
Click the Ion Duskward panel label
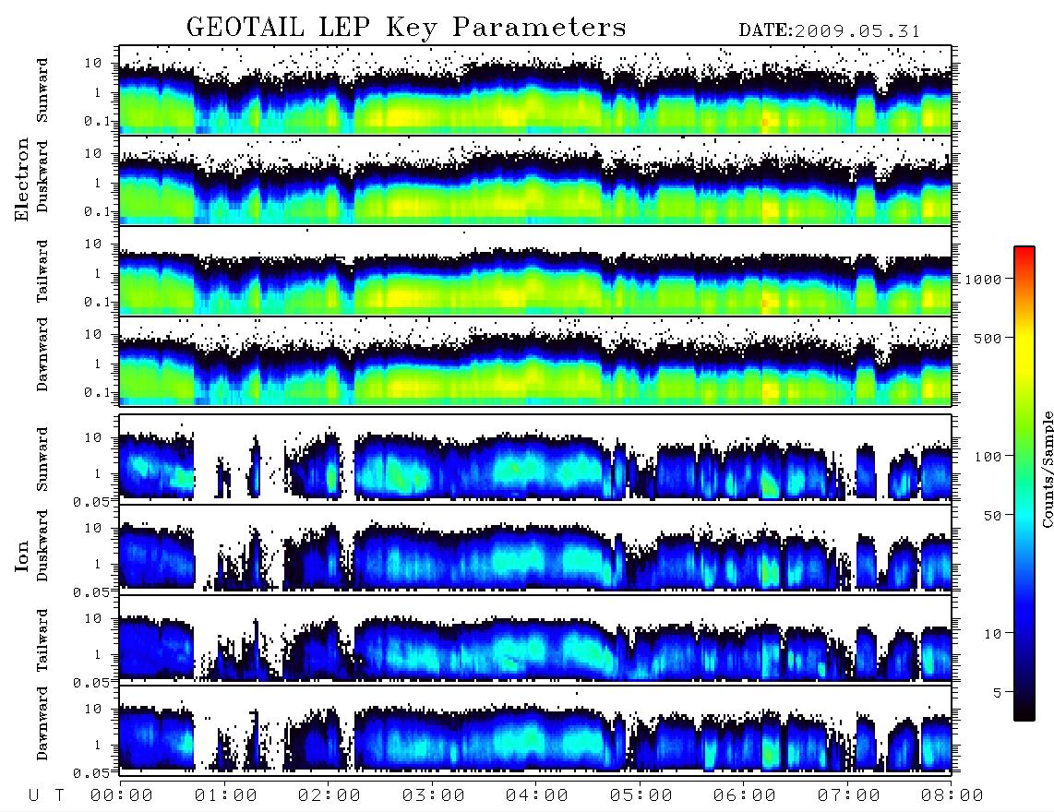pos(42,546)
